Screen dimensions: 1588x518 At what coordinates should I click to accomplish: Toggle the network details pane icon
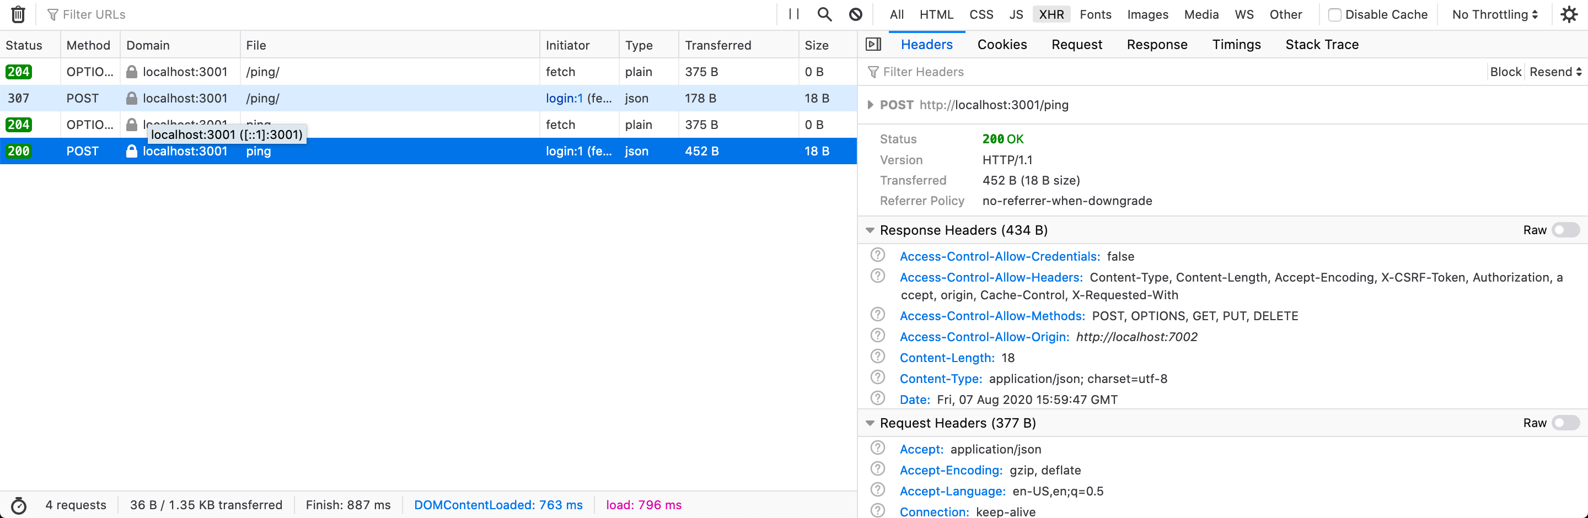873,44
